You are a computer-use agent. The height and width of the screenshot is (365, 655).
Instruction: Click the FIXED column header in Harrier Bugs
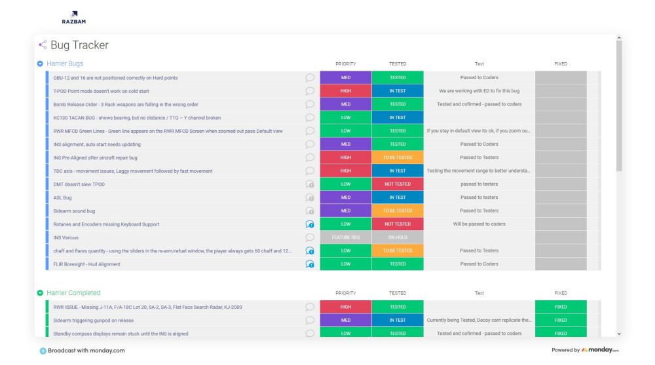560,64
